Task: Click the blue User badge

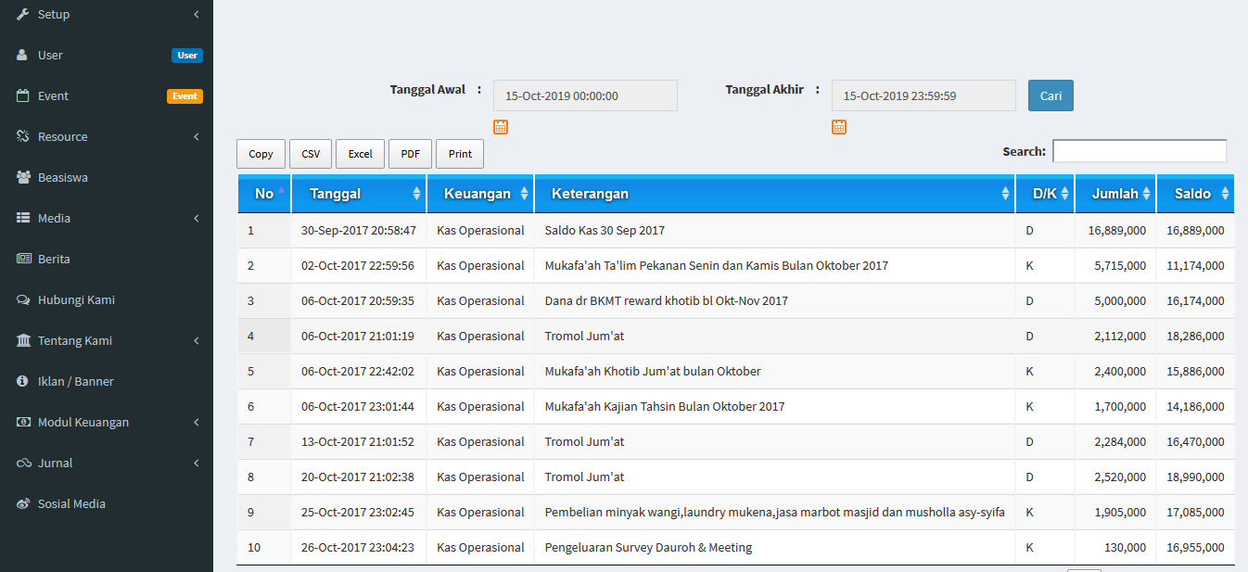Action: pyautogui.click(x=187, y=55)
